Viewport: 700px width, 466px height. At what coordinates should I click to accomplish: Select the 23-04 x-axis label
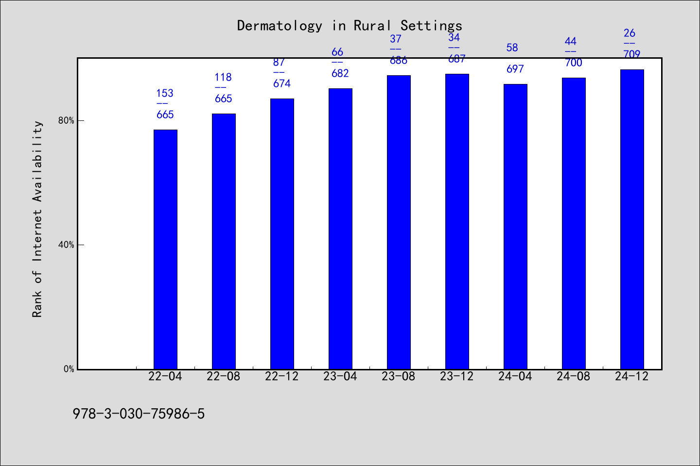pos(340,377)
